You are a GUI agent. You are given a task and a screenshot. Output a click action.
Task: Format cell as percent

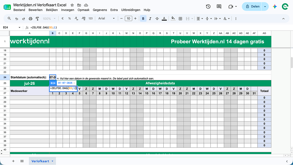click(69, 18)
